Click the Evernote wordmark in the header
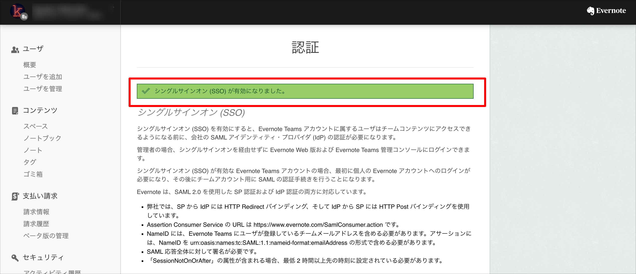 coord(611,11)
